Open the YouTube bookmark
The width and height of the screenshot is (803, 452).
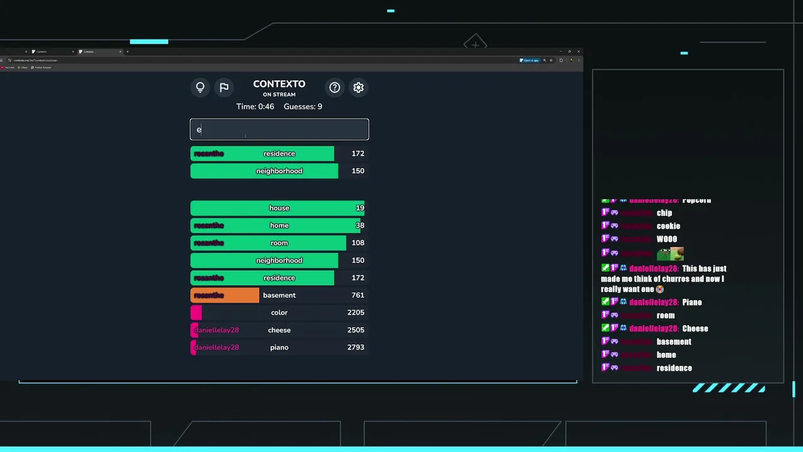pos(8,67)
